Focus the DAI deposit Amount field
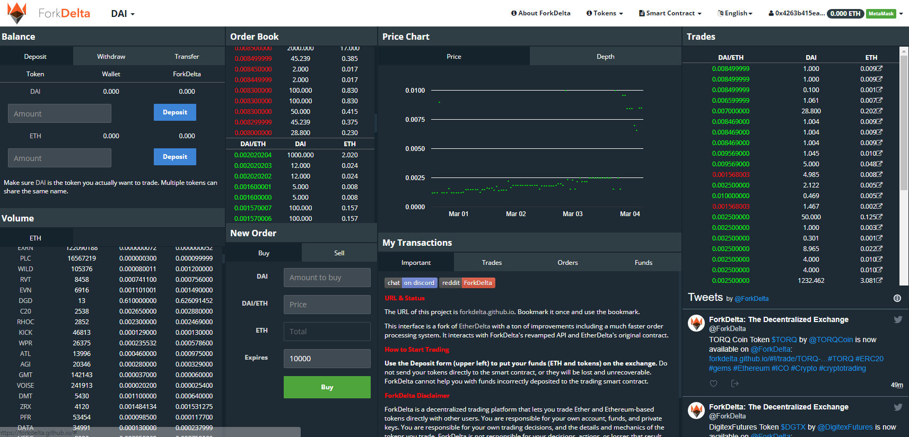Screen dimensions: 909x437 click(59, 113)
